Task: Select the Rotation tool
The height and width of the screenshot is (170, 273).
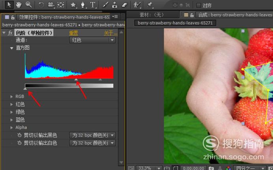Action: pos(41,5)
